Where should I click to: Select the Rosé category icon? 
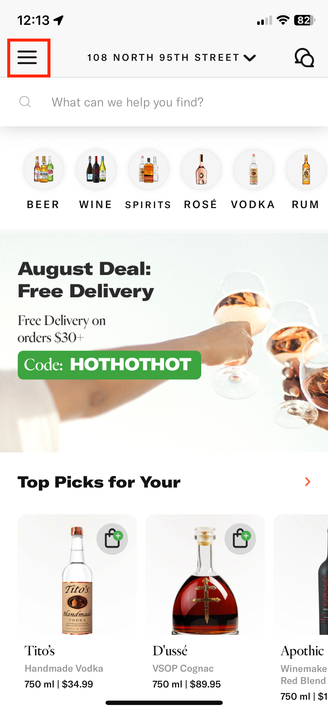coord(201,170)
